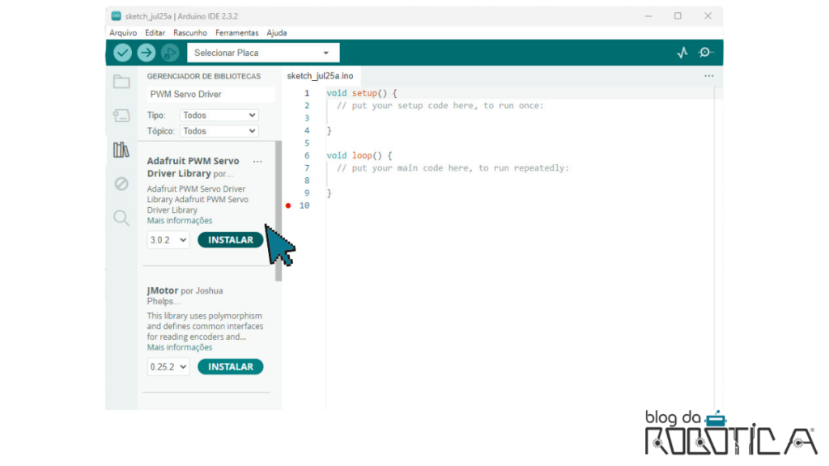Open the Serial Plotter

682,53
